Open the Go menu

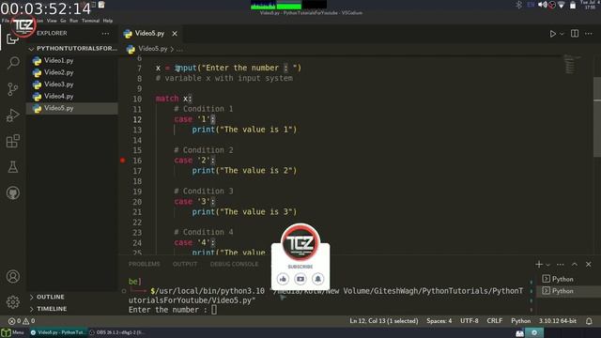point(63,21)
